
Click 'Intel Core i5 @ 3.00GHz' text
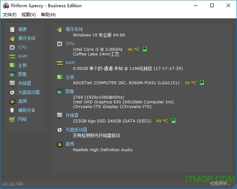coord(98,50)
